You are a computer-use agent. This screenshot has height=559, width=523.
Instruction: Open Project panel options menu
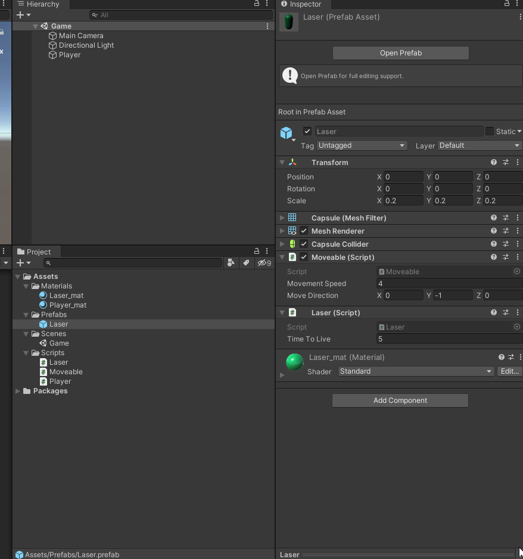(267, 251)
